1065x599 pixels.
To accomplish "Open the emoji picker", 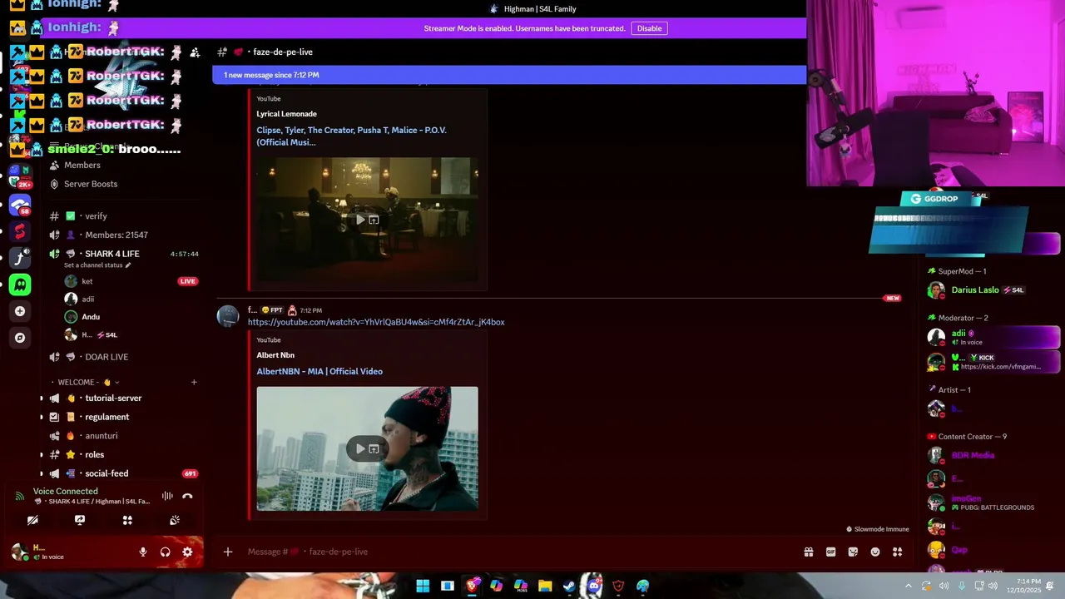I will pyautogui.click(x=875, y=552).
